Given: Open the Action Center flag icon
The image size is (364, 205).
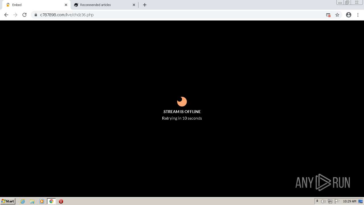Looking at the screenshot, I should pyautogui.click(x=337, y=201).
